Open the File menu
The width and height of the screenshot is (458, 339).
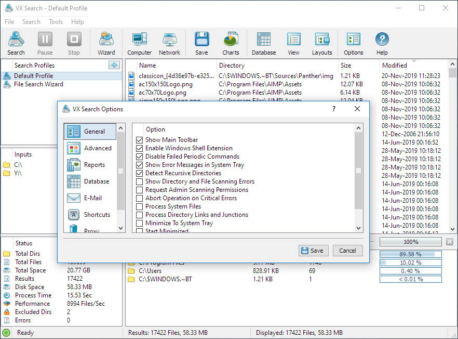tap(9, 22)
